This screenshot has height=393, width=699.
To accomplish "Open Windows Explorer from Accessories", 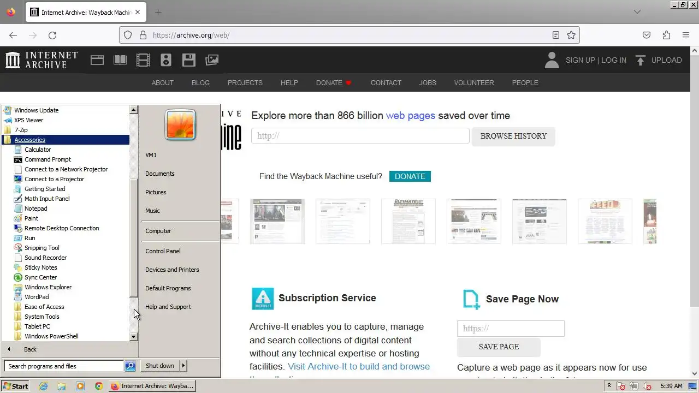I will coord(48,287).
